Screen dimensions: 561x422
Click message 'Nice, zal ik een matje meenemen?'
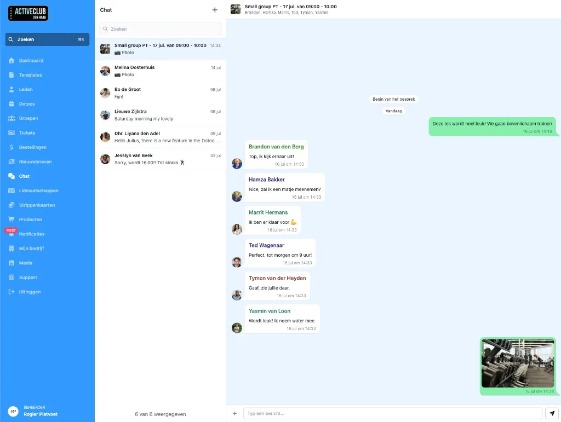285,189
